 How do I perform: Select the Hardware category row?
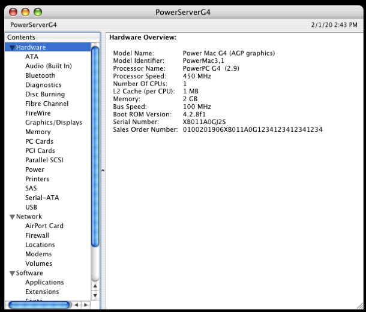(47, 47)
